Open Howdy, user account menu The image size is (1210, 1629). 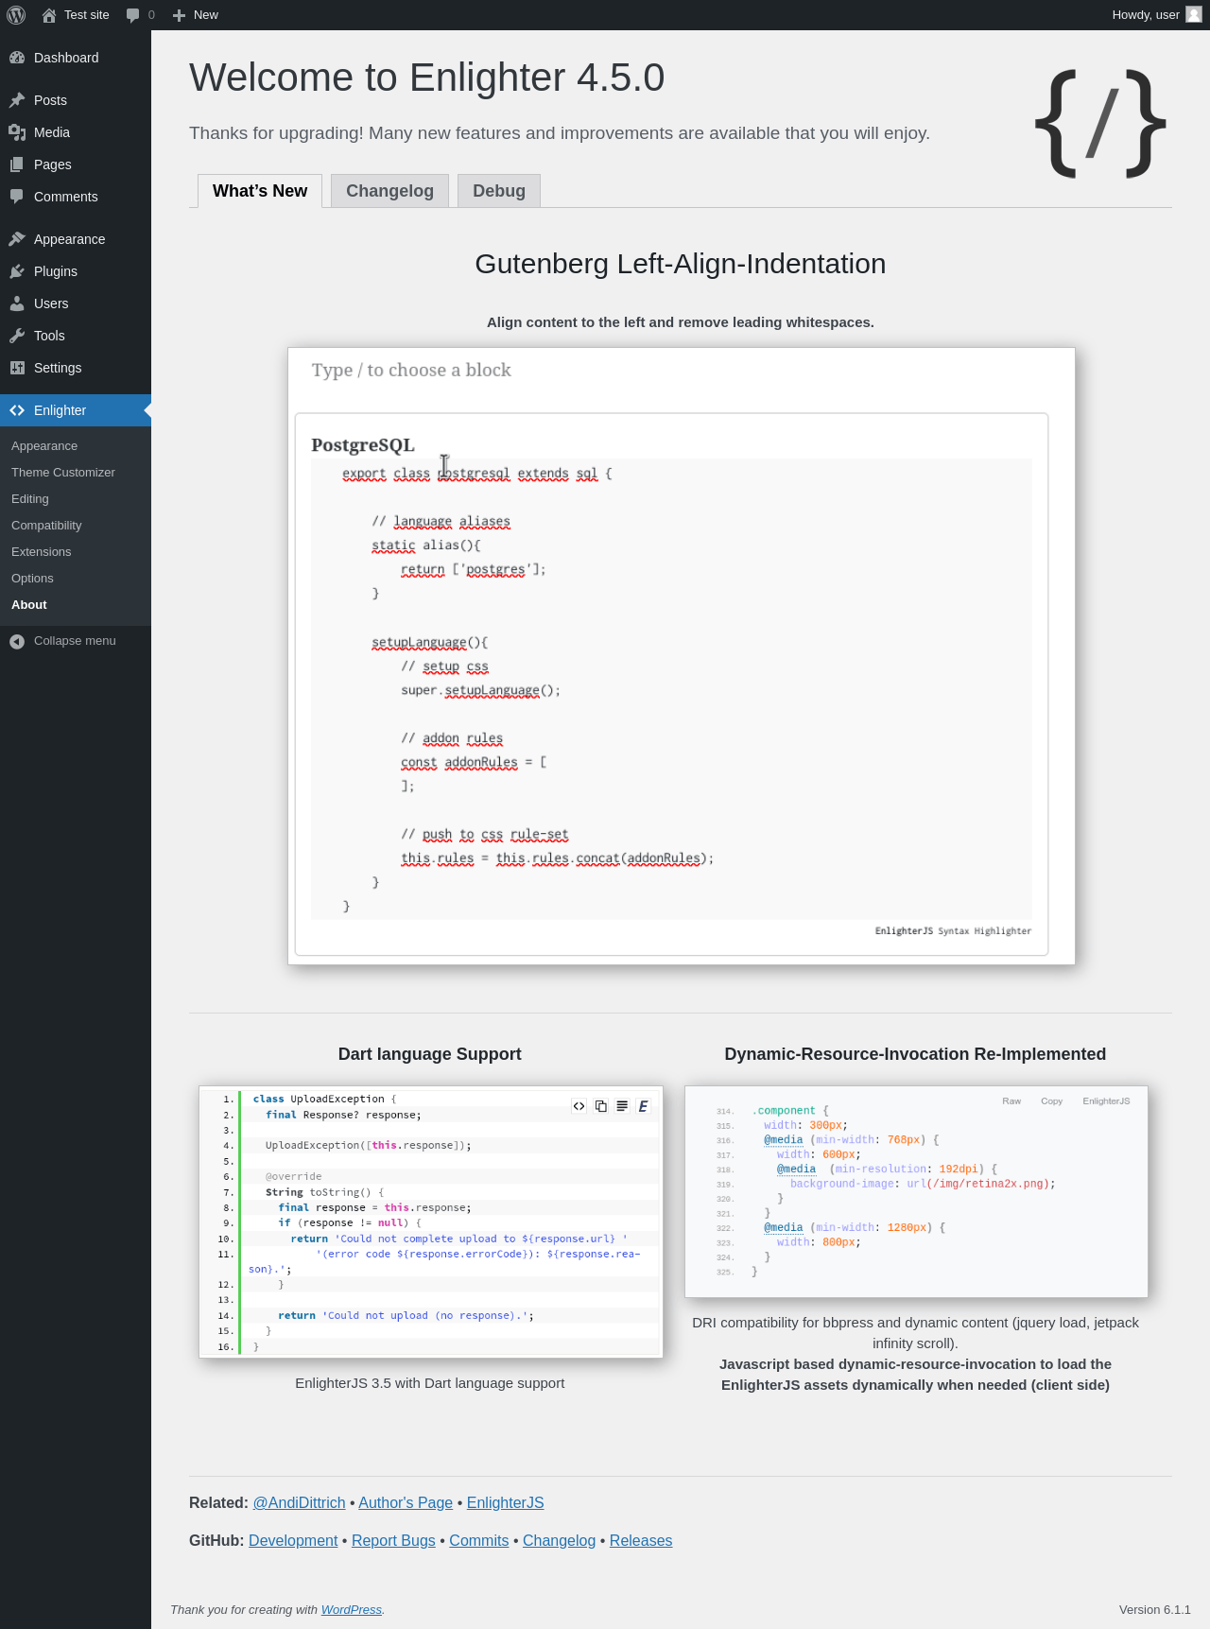[x=1145, y=15]
